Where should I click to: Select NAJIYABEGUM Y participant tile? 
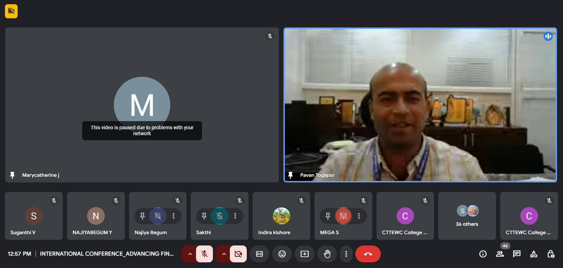click(96, 216)
